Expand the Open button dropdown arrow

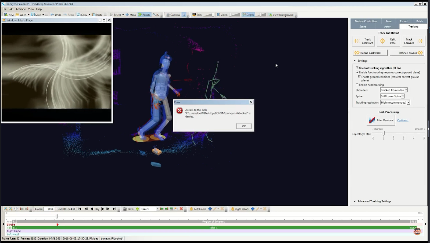tap(28, 15)
